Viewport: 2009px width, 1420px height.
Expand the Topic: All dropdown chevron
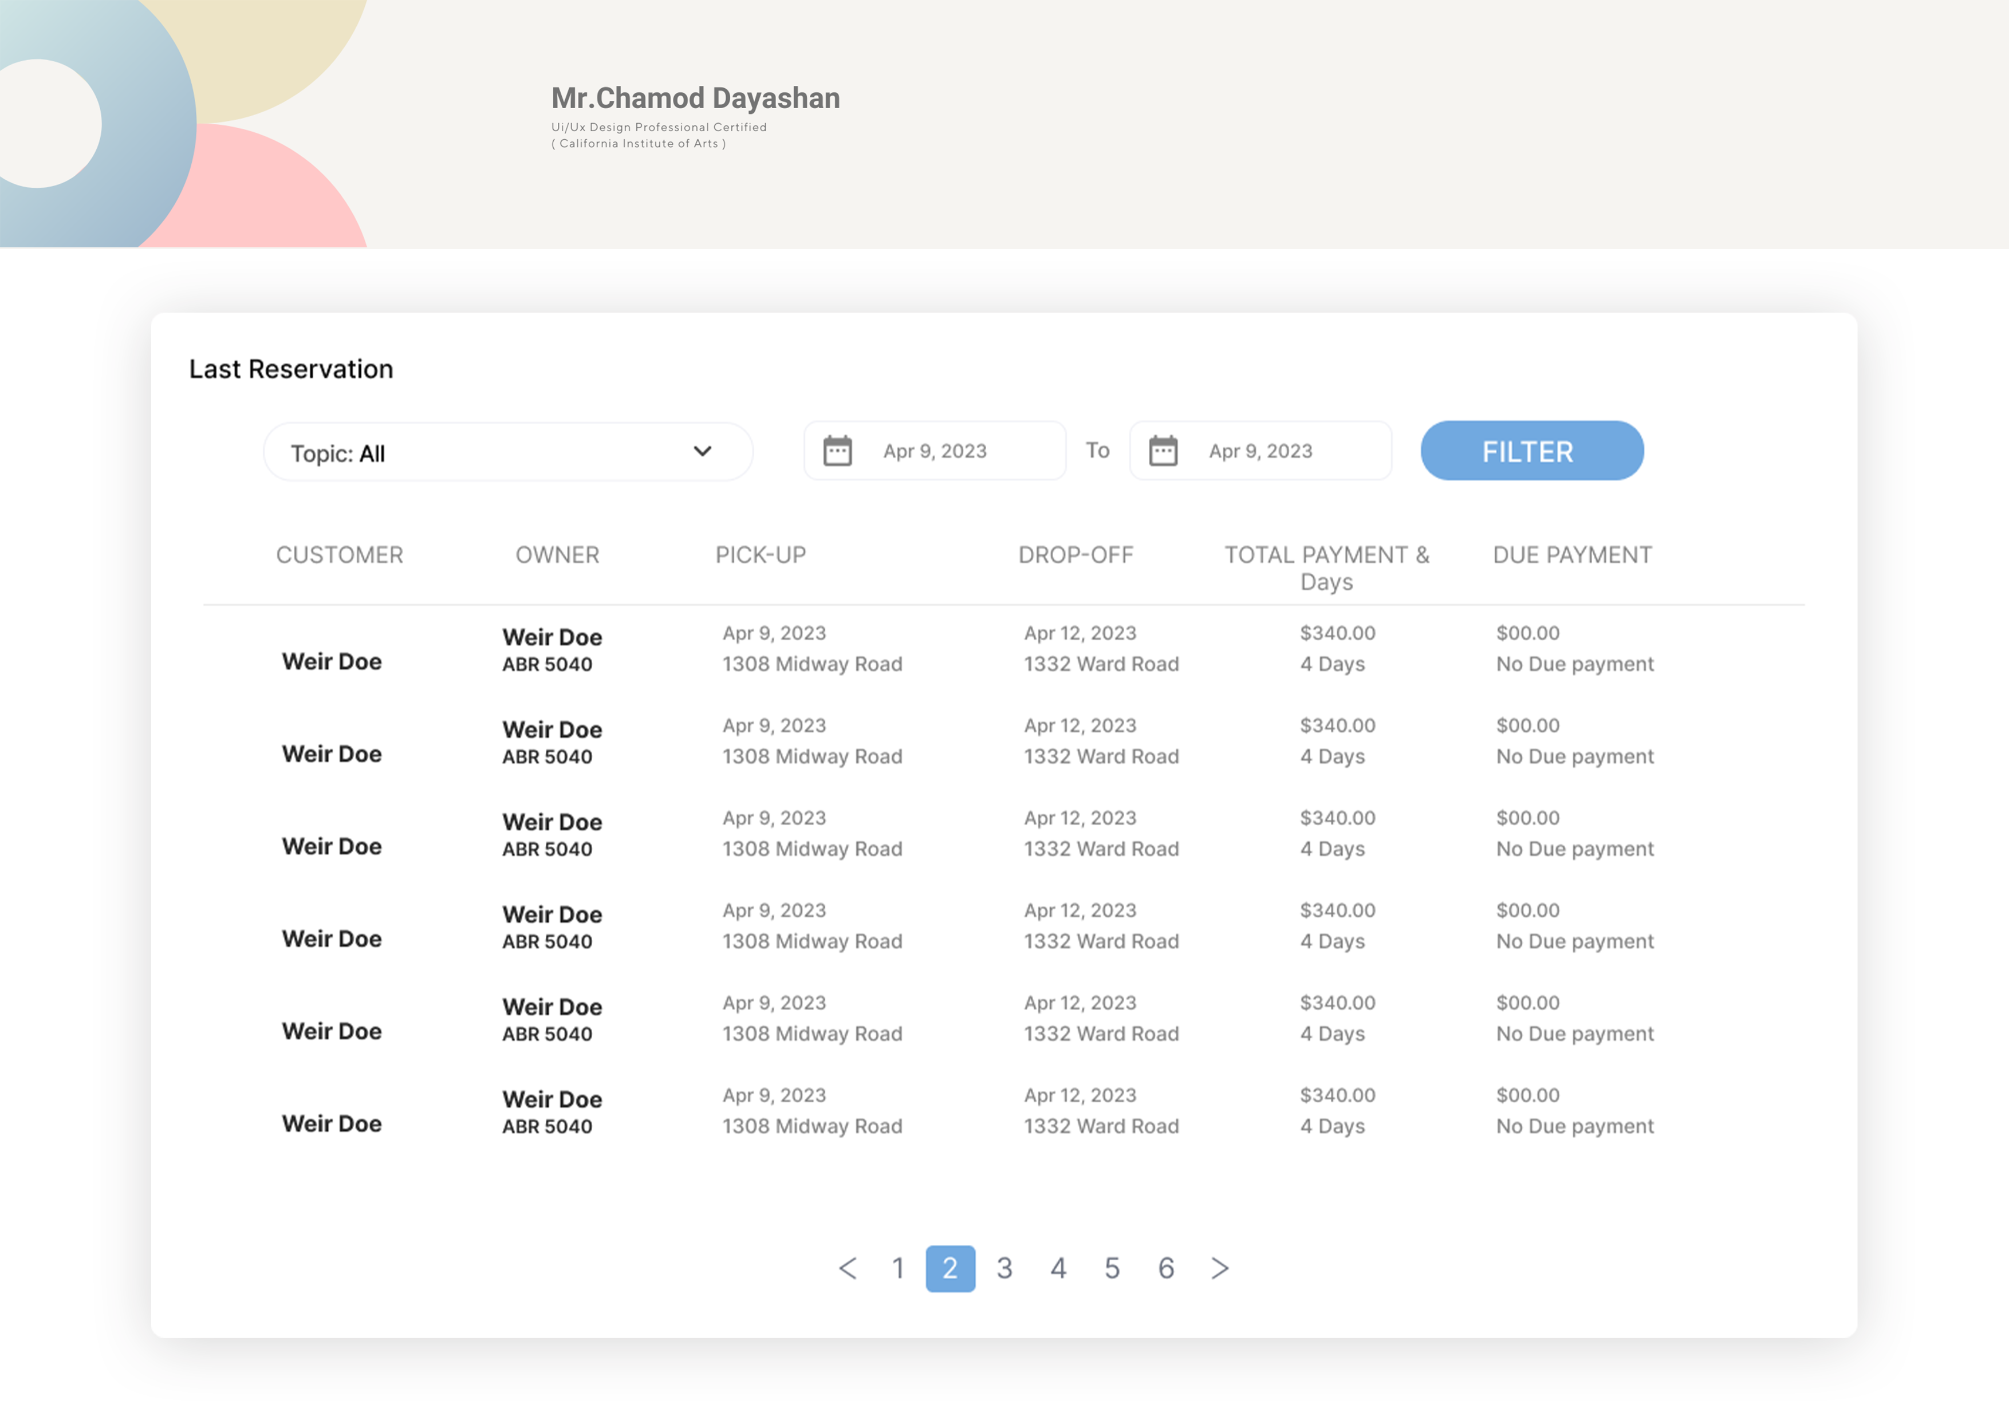pyautogui.click(x=702, y=451)
